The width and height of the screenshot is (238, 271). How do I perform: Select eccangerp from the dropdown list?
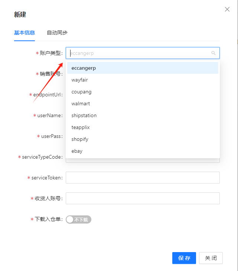[x=143, y=68]
